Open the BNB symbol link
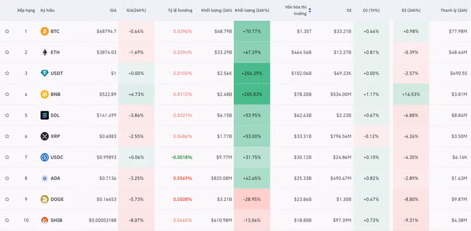 click(56, 94)
